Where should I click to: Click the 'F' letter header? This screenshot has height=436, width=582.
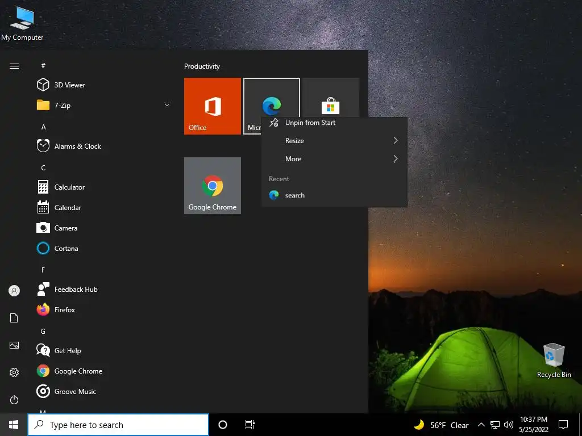tap(43, 270)
